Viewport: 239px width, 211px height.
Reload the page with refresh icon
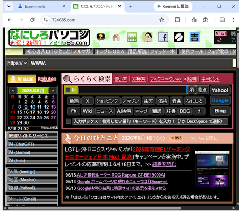32,20
